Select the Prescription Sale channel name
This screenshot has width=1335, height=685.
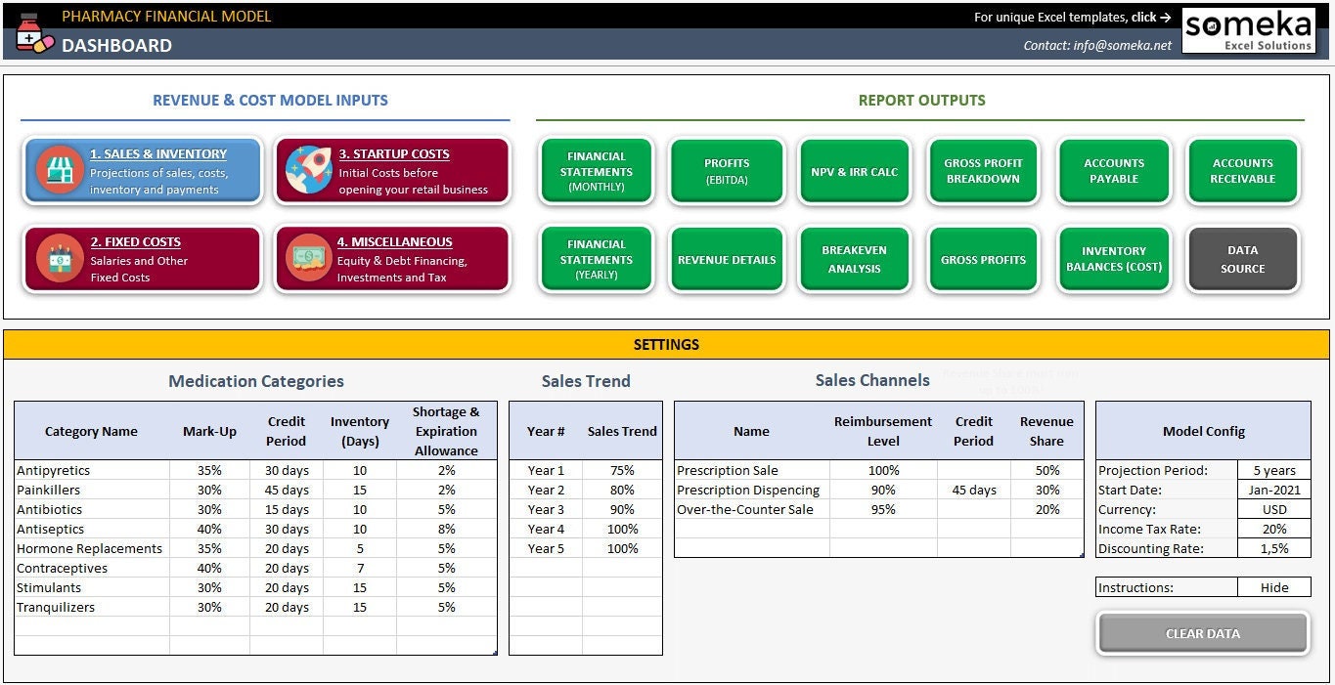[x=752, y=470]
